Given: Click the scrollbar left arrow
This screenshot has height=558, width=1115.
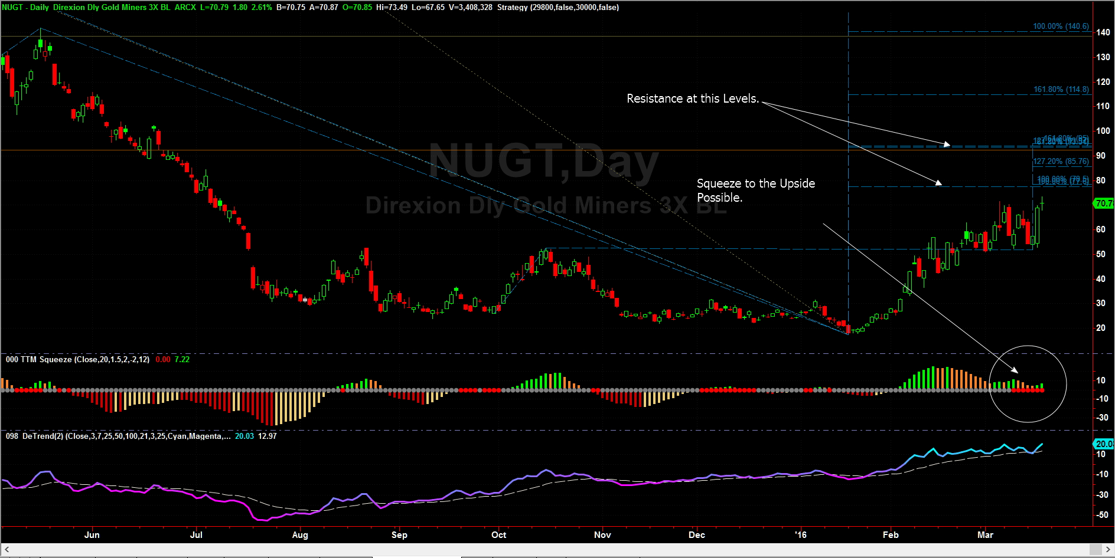Looking at the screenshot, I should pyautogui.click(x=6, y=550).
